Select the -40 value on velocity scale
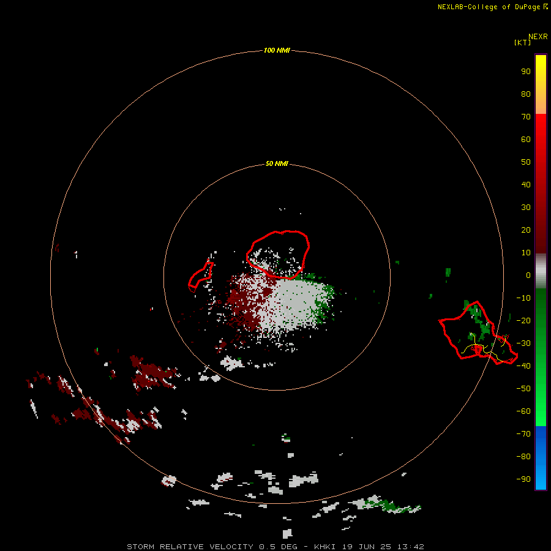 click(523, 366)
